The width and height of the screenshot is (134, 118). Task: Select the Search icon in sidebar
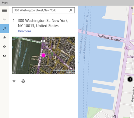pyautogui.click(x=5, y=28)
